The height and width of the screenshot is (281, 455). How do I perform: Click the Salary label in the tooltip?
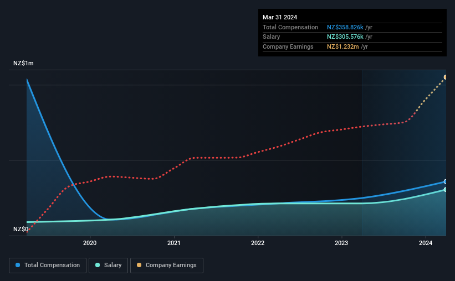[x=271, y=37]
